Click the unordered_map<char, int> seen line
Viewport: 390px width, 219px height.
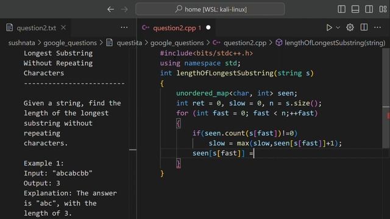236,93
